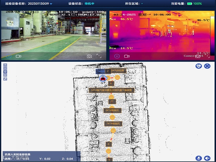The width and height of the screenshot is (216, 162).
Task: Open the heartbeat status round button
Action: point(199,66)
